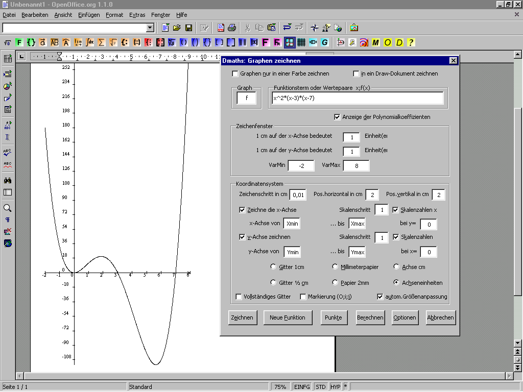This screenshot has height=392, width=523.
Task: Enable 'Graphen nur in einer Farbe zeichnen'
Action: pyautogui.click(x=235, y=73)
